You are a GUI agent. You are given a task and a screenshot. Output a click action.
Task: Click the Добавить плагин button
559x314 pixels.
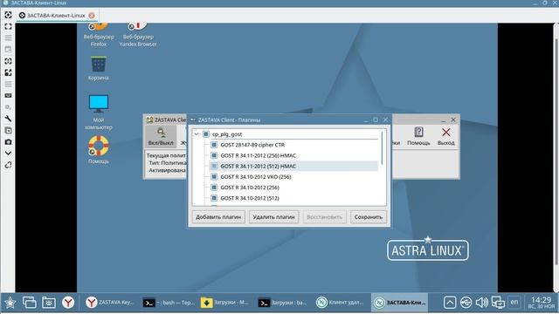coord(218,217)
